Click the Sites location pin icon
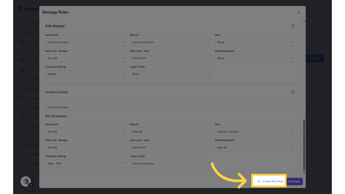Image resolution: width=345 pixels, height=194 pixels. click(21, 33)
